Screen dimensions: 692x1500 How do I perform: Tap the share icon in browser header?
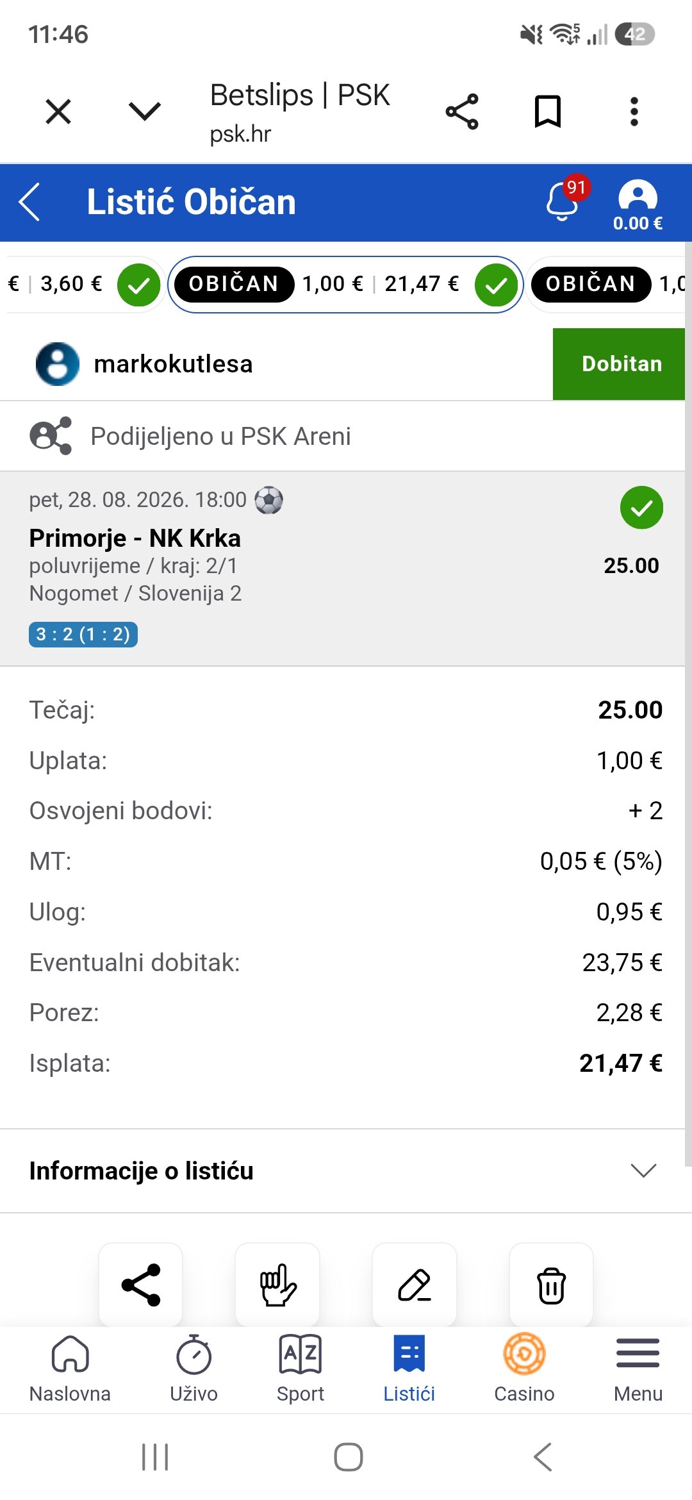point(462,112)
